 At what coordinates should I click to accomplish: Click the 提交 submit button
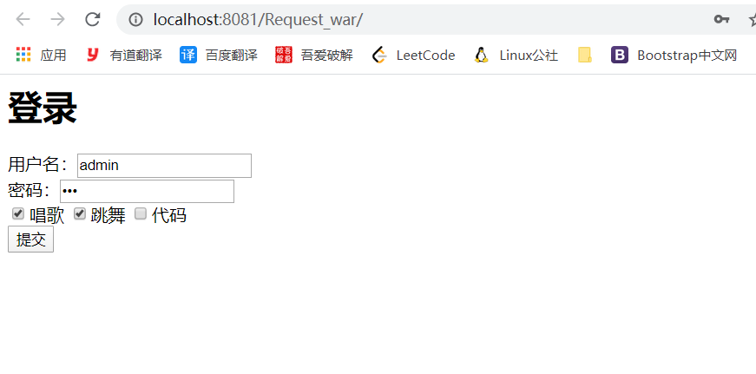(31, 239)
